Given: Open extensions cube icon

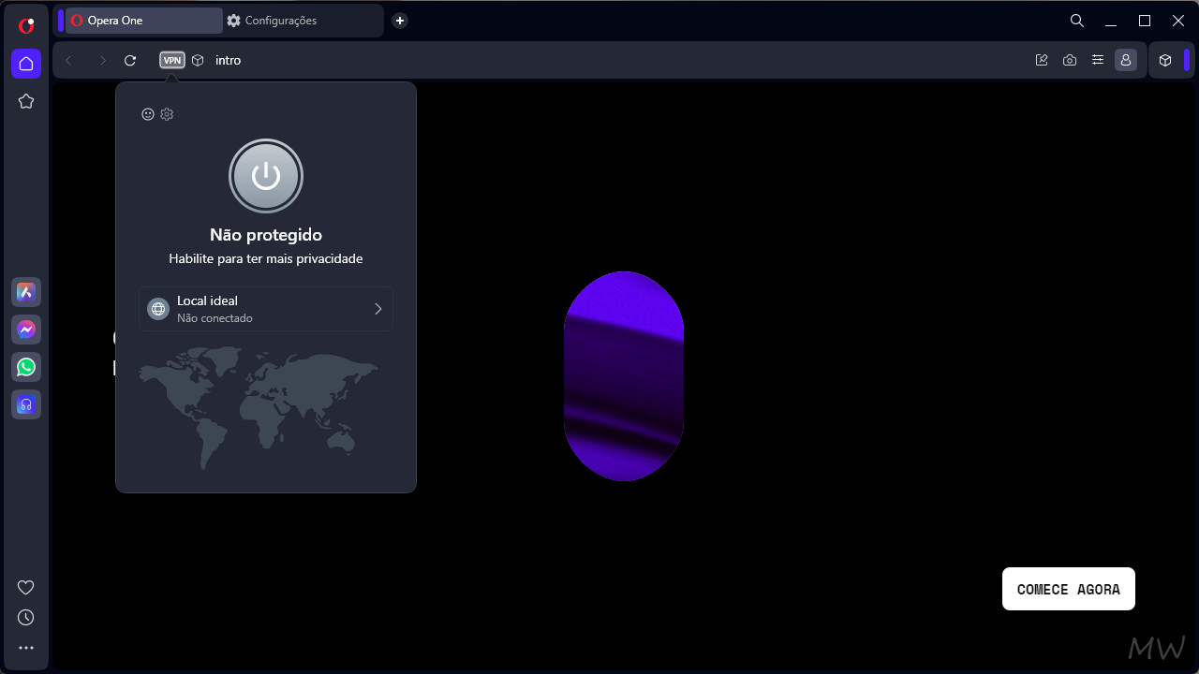Looking at the screenshot, I should (x=1165, y=60).
